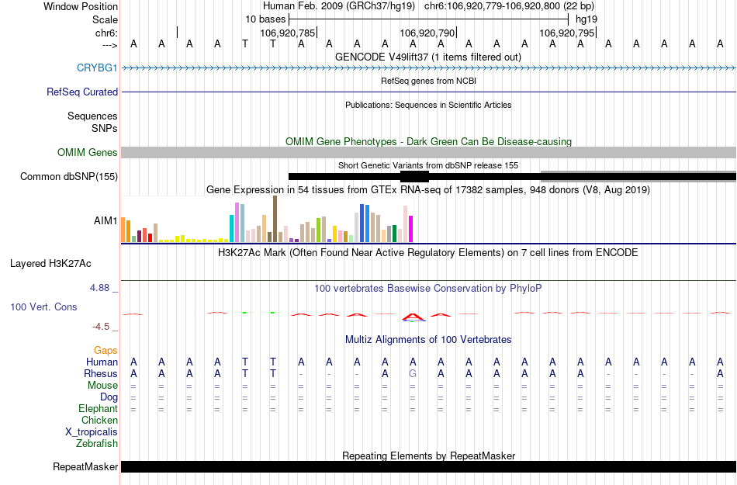Image resolution: width=737 pixels, height=485 pixels.
Task: Click position label 106,920,785
Action: (x=288, y=33)
